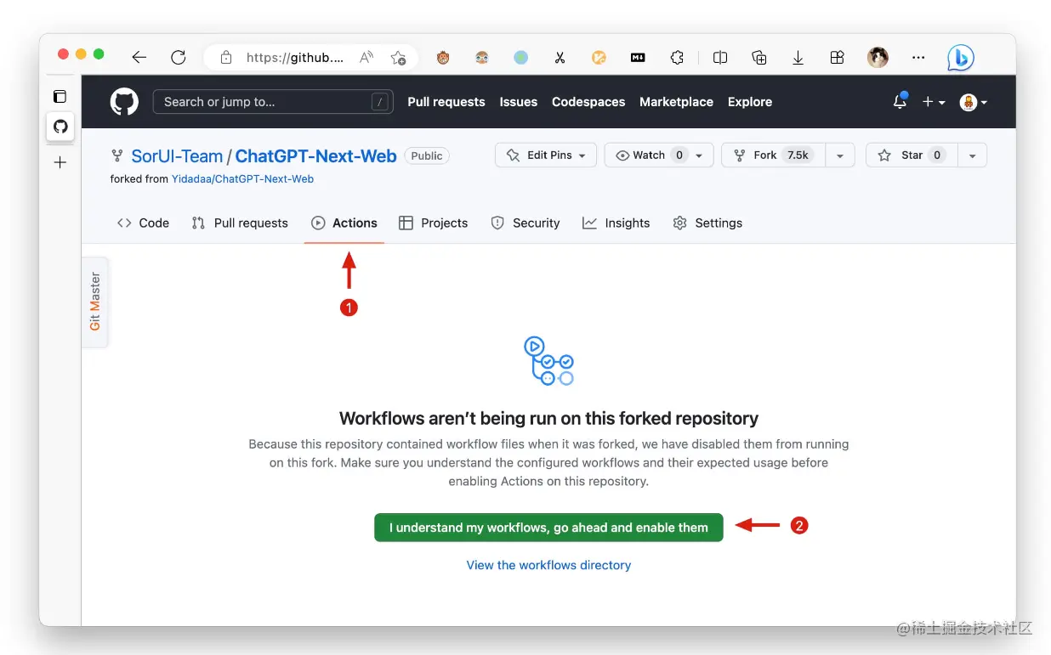Open the ChatGPT-Next-Web repository link
1051x655 pixels.
click(315, 156)
